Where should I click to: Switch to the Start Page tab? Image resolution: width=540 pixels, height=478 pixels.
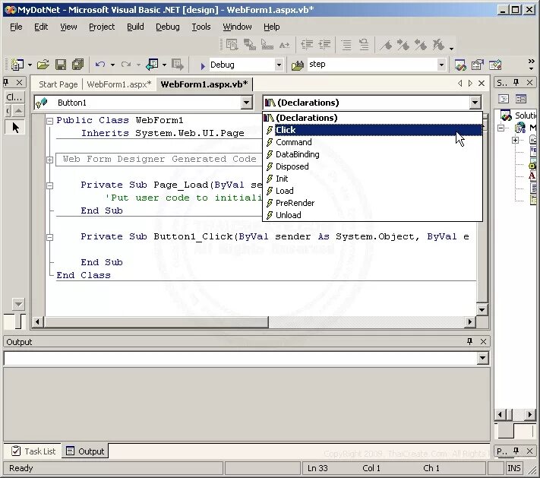[58, 84]
